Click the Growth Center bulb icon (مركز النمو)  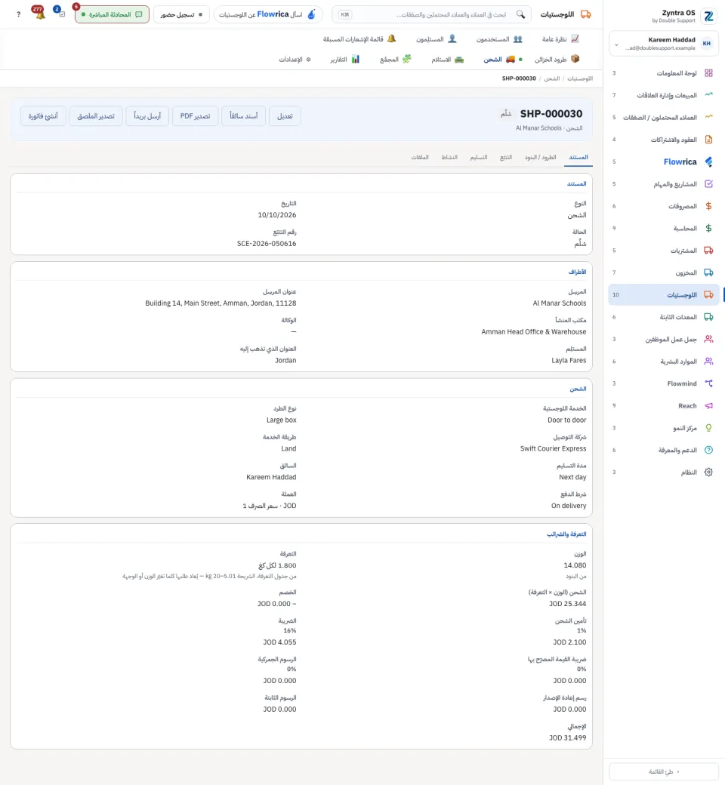pyautogui.click(x=708, y=428)
